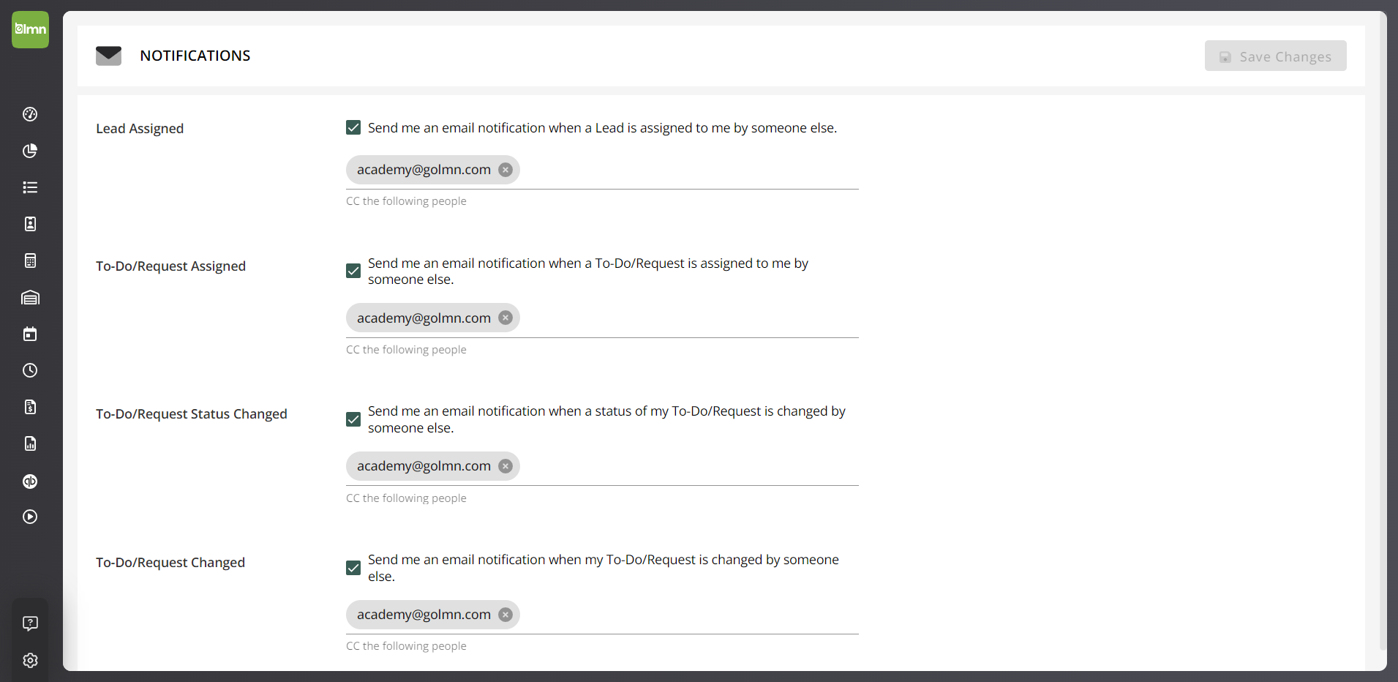
Task: Disable the To-Do/Request Status Changed checkbox
Action: (x=353, y=419)
